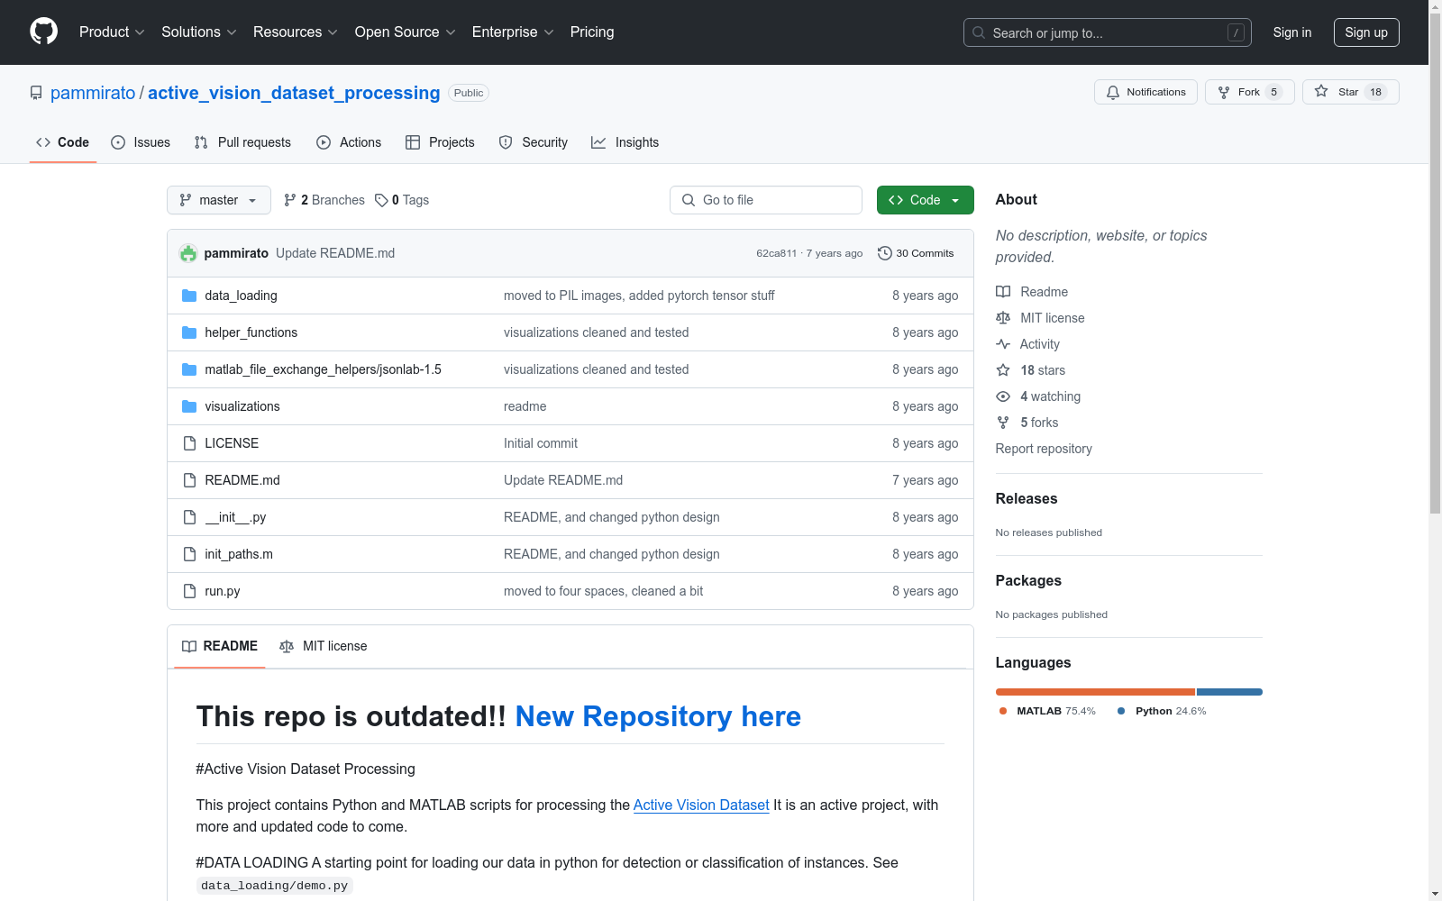Fork this repository
The height and width of the screenshot is (901, 1442).
[1249, 92]
